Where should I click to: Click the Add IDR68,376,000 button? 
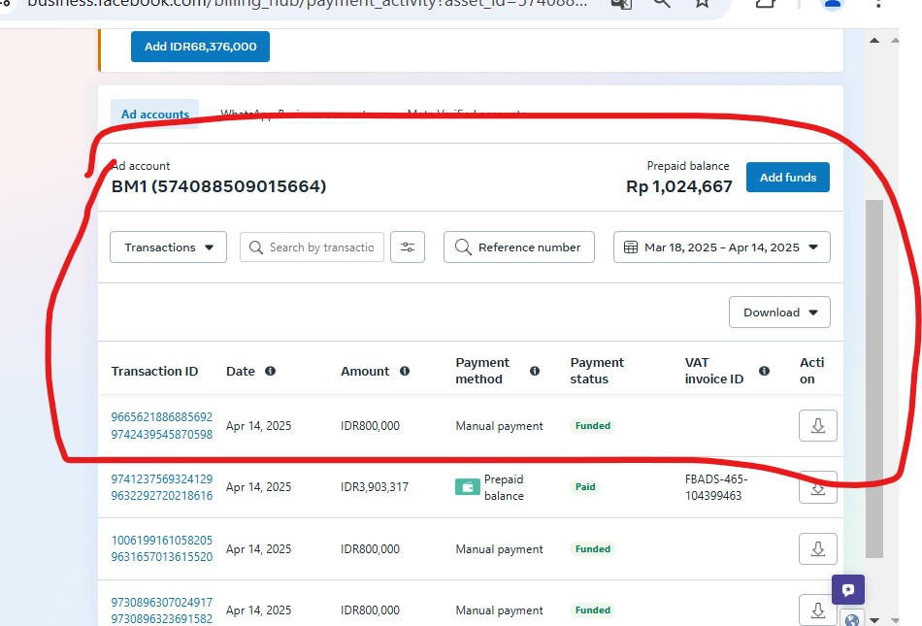[x=200, y=47]
